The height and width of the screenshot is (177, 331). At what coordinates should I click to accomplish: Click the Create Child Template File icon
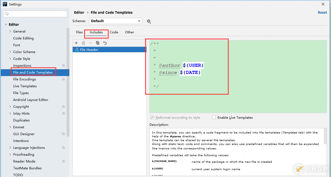(x=84, y=43)
